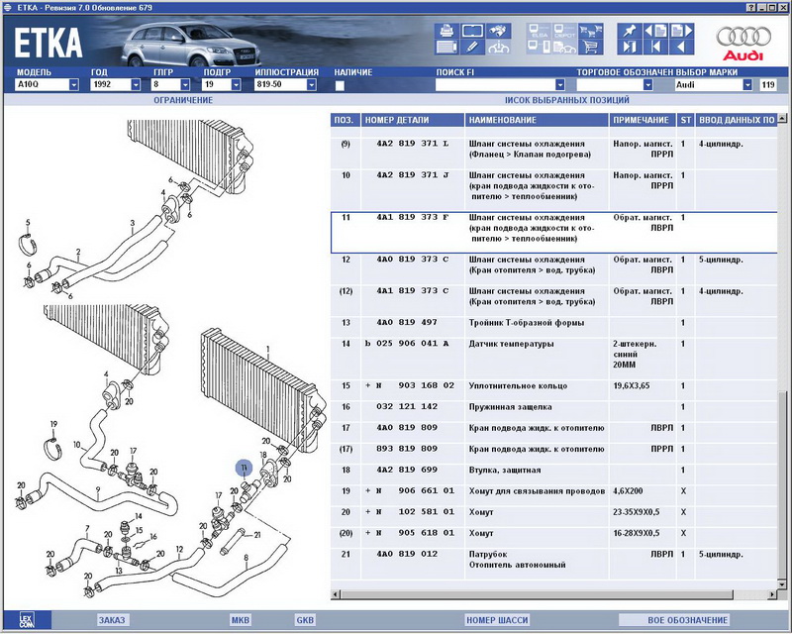Click the ИСОК ВЫБРАННЫХ ПОЗИЦИЙ tab label
This screenshot has height=634, width=792.
coord(567,100)
